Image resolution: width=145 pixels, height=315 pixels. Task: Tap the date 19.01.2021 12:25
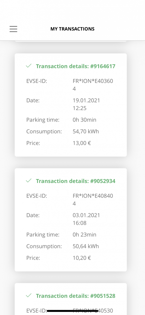[x=86, y=104]
